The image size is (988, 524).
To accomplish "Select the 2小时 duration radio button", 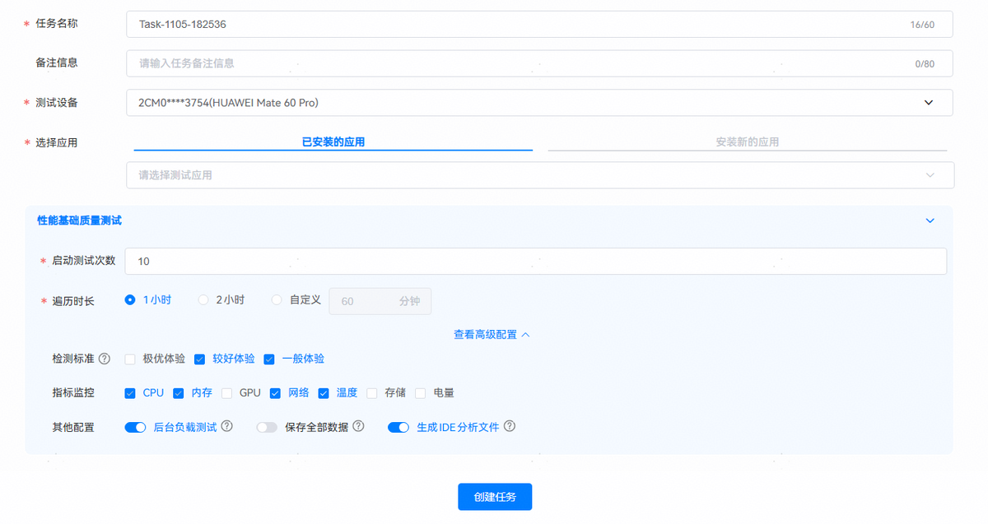I will (203, 300).
